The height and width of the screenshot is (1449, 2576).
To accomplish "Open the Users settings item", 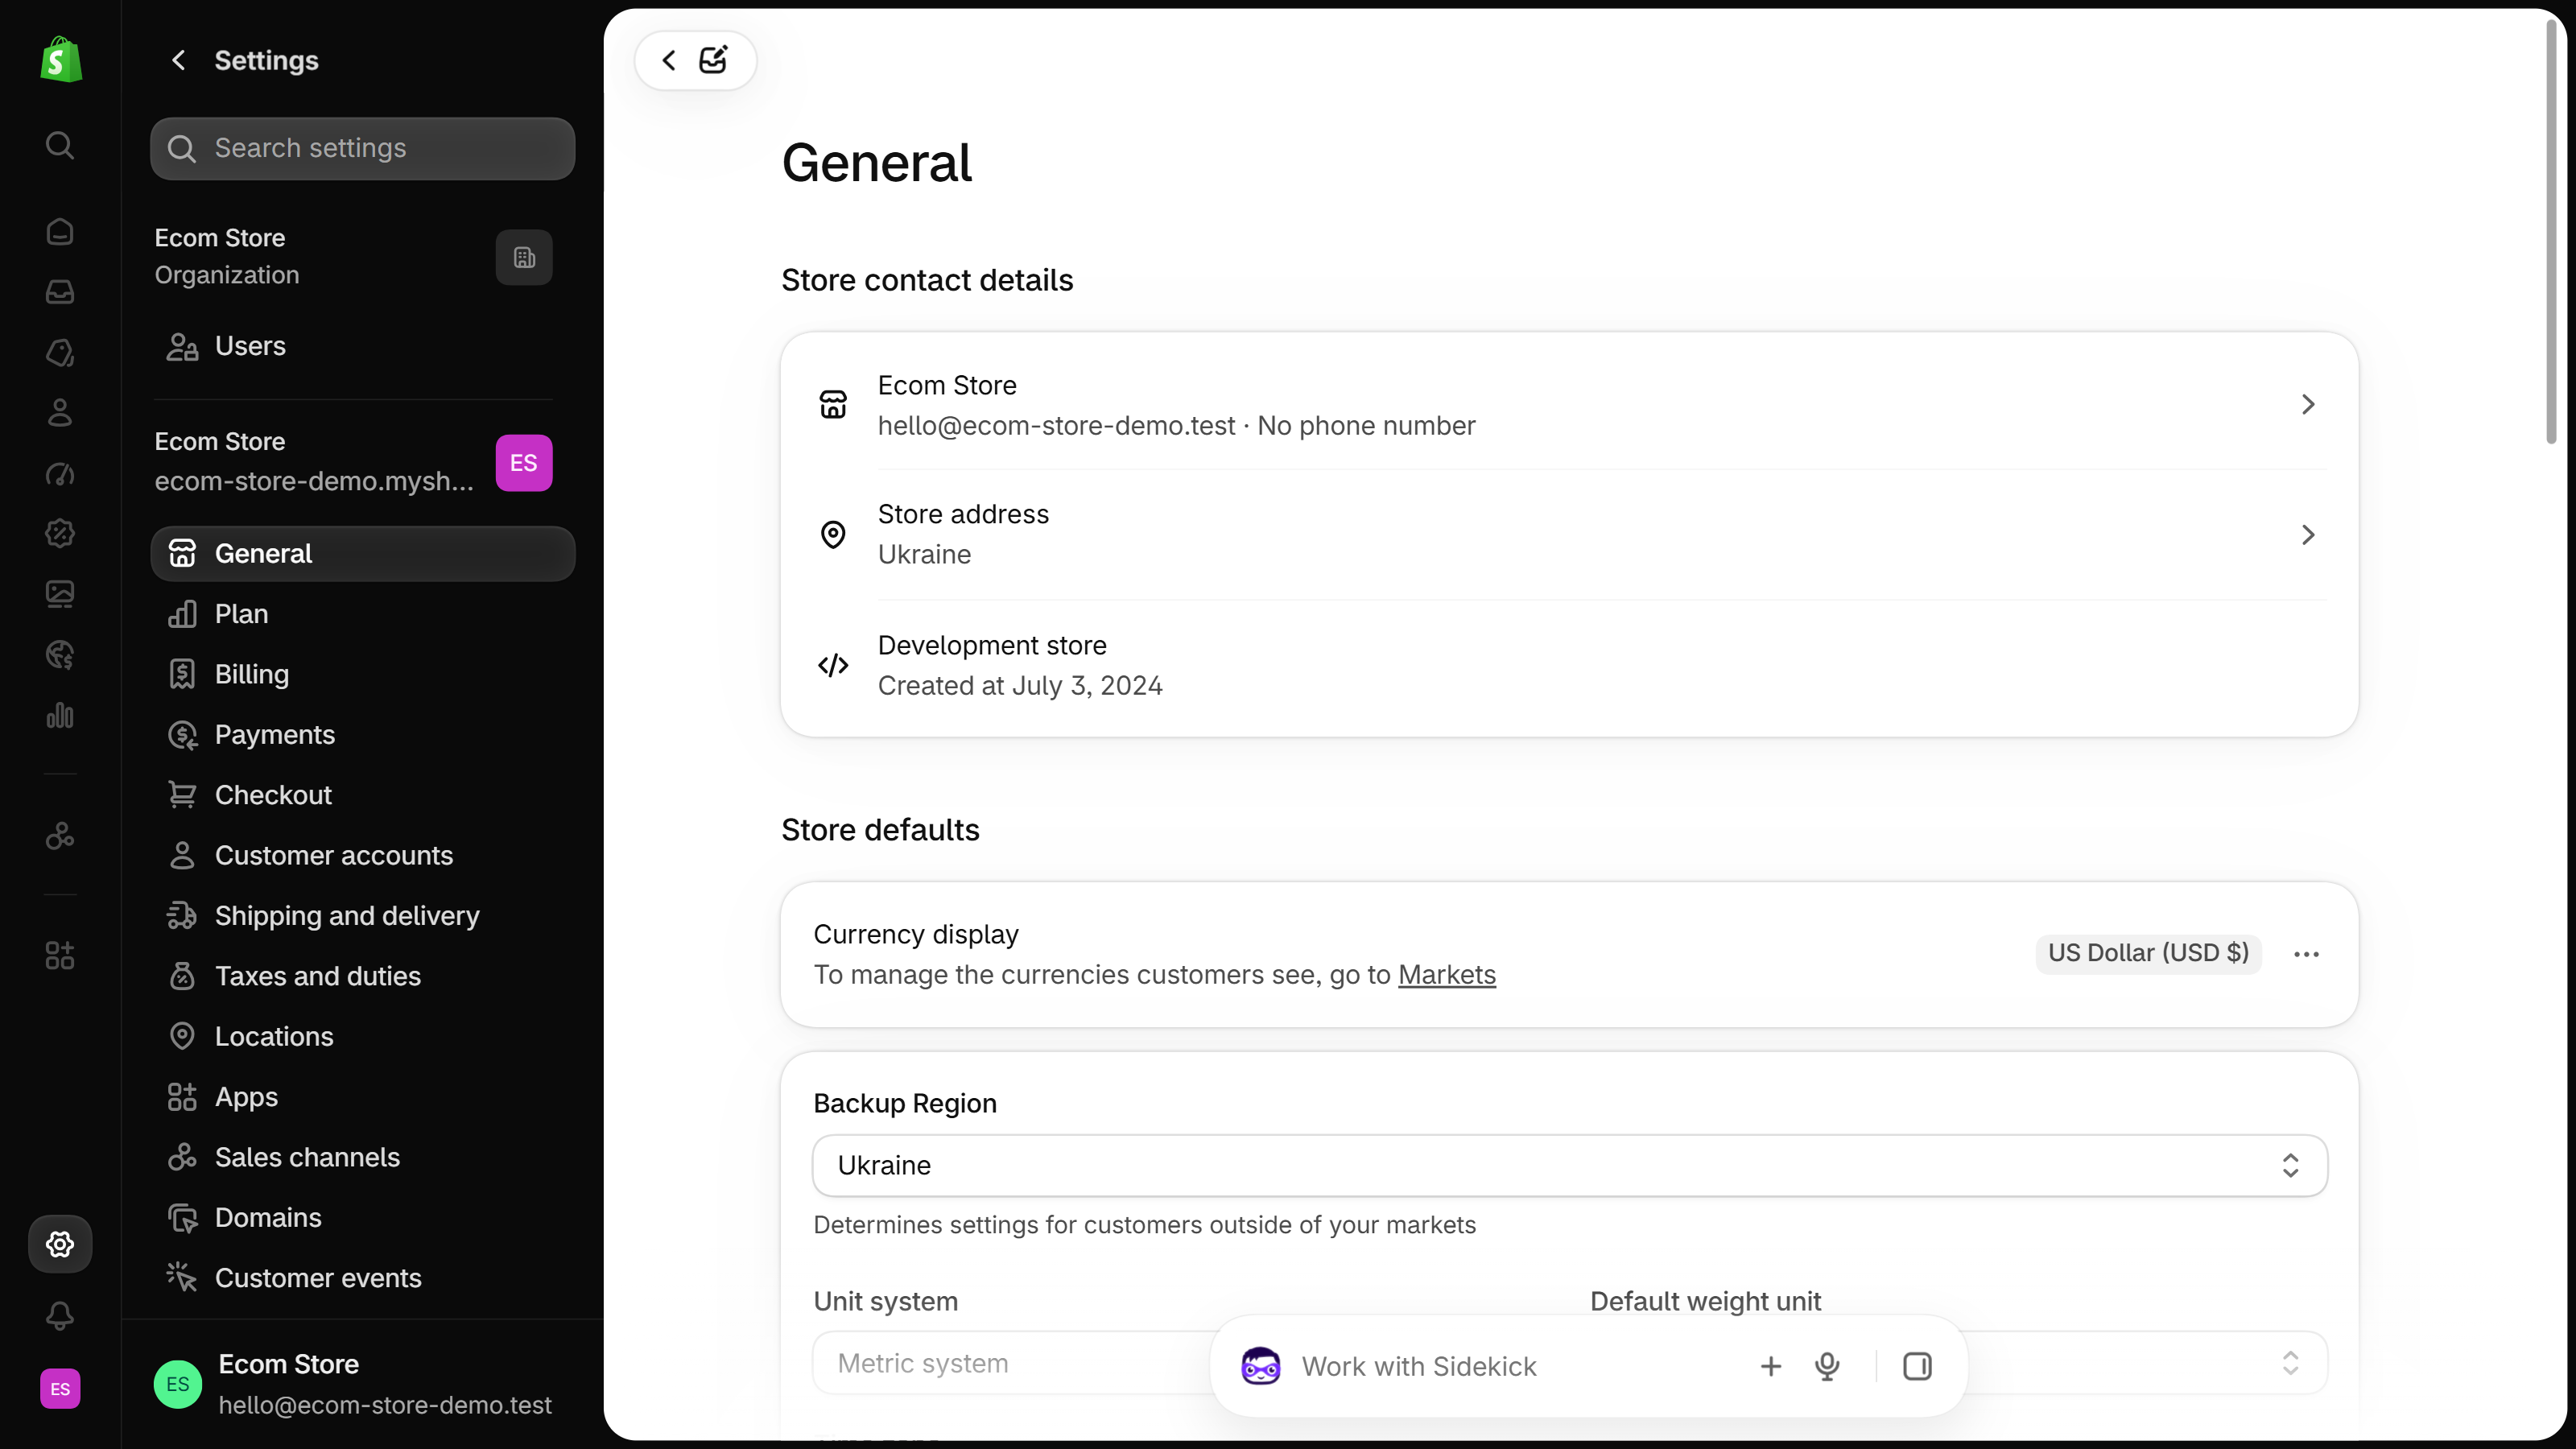I will (x=363, y=346).
